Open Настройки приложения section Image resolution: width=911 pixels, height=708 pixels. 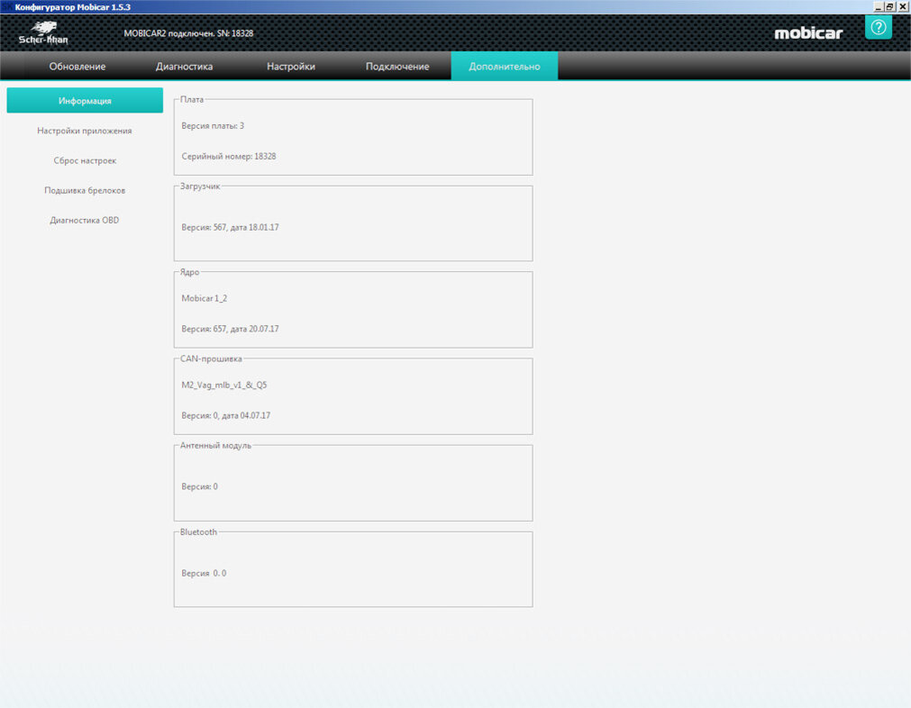[85, 131]
